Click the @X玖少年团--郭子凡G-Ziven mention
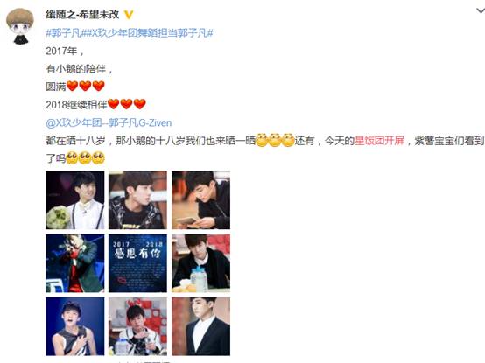 109,123
